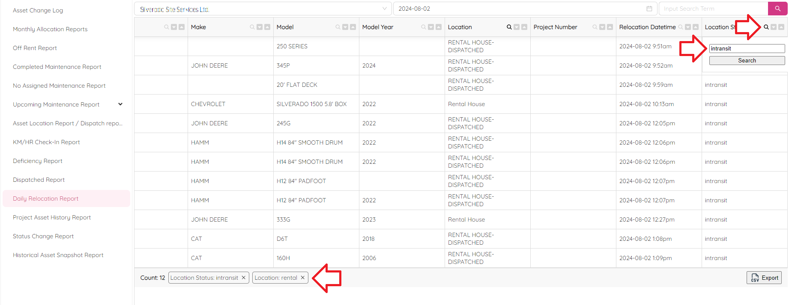
Task: Click the Search button under the filter input
Action: point(747,61)
